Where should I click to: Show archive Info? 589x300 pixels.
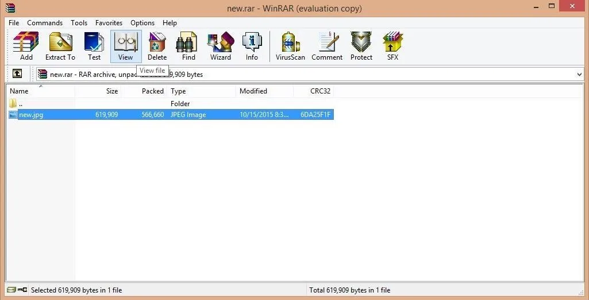pyautogui.click(x=252, y=46)
